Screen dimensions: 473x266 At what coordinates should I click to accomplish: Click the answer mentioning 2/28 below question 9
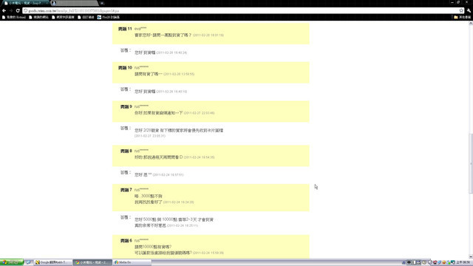pos(179,130)
